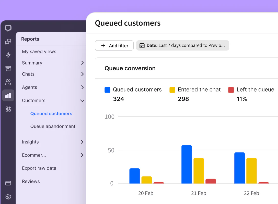278x204 pixels.
Task: Open the Archives icon in the sidebar
Action: pos(8,68)
